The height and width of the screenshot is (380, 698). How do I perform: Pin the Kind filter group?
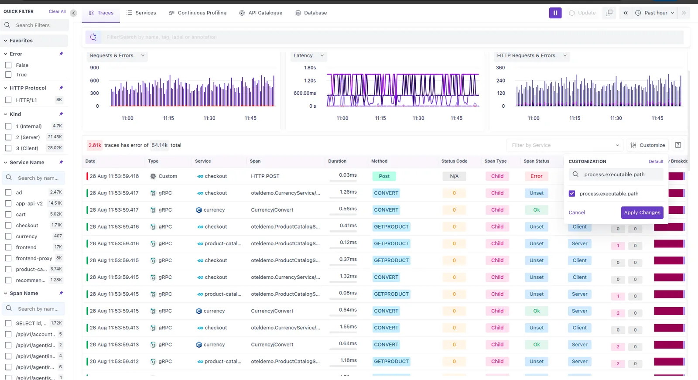tap(61, 114)
